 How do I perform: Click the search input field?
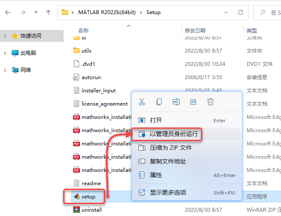pyautogui.click(x=267, y=12)
